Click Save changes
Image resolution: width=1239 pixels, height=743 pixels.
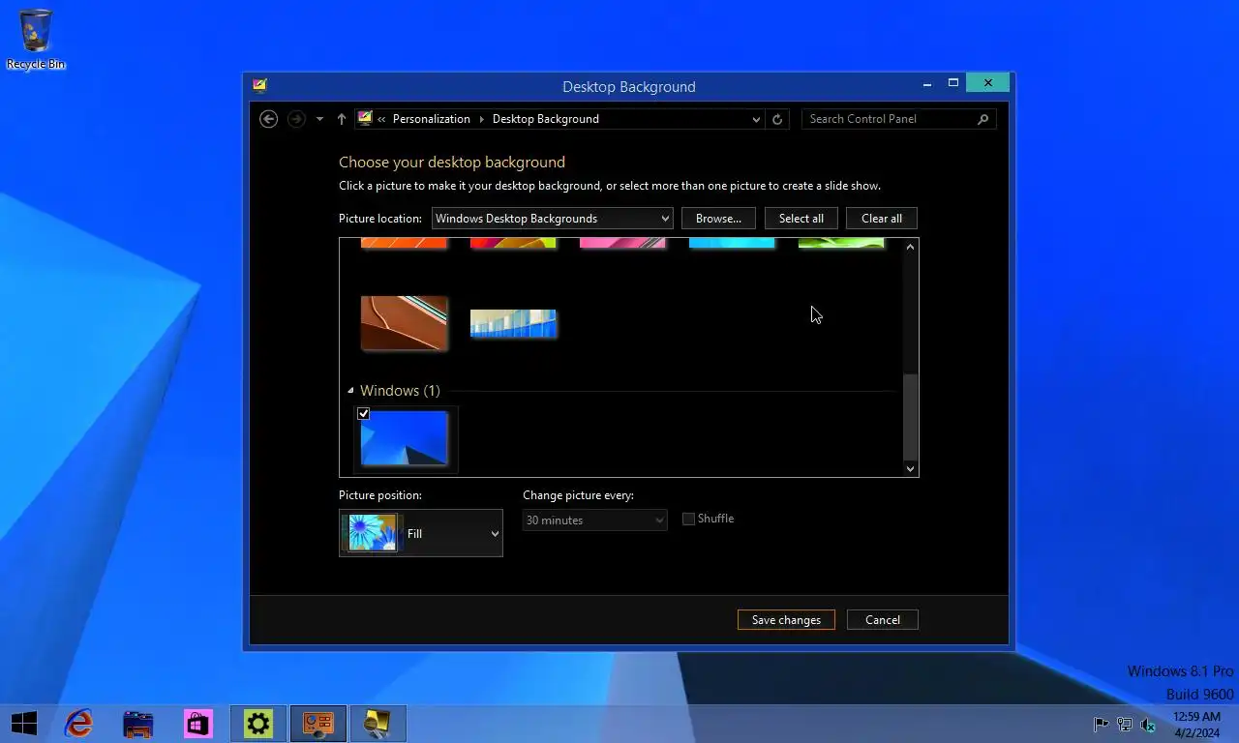click(x=786, y=620)
